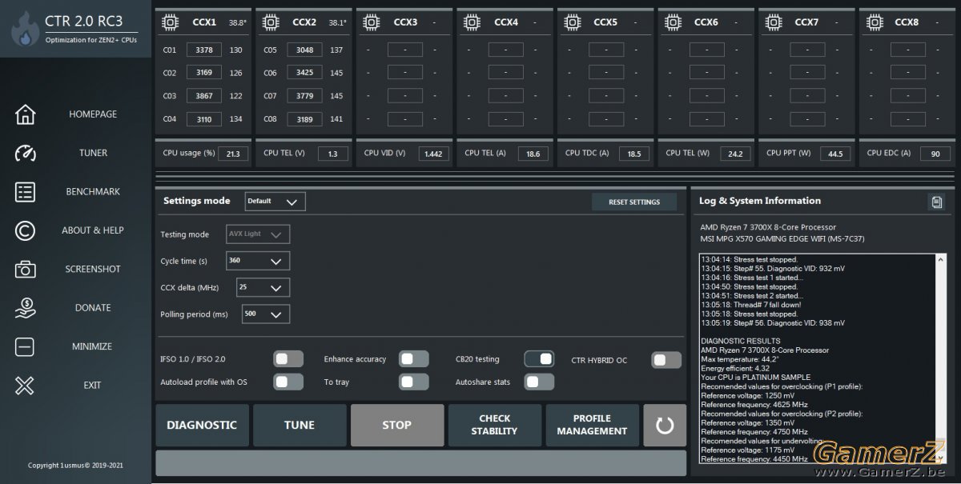The height and width of the screenshot is (484, 961).
Task: Click the log panel vertical scrollbar
Action: pos(940,358)
